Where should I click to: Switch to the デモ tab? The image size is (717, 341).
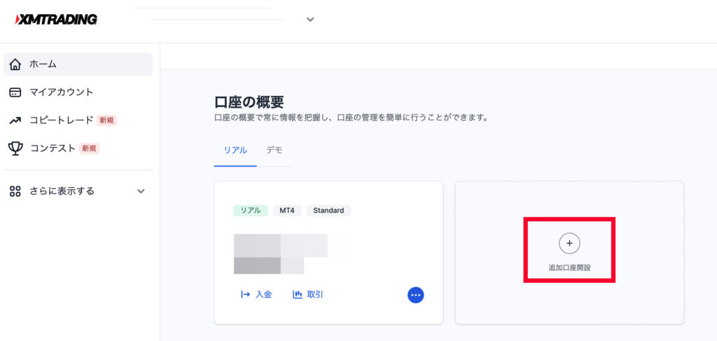coord(274,150)
